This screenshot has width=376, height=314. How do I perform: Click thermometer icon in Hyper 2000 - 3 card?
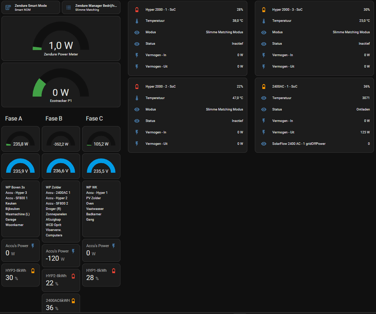[x=264, y=21]
